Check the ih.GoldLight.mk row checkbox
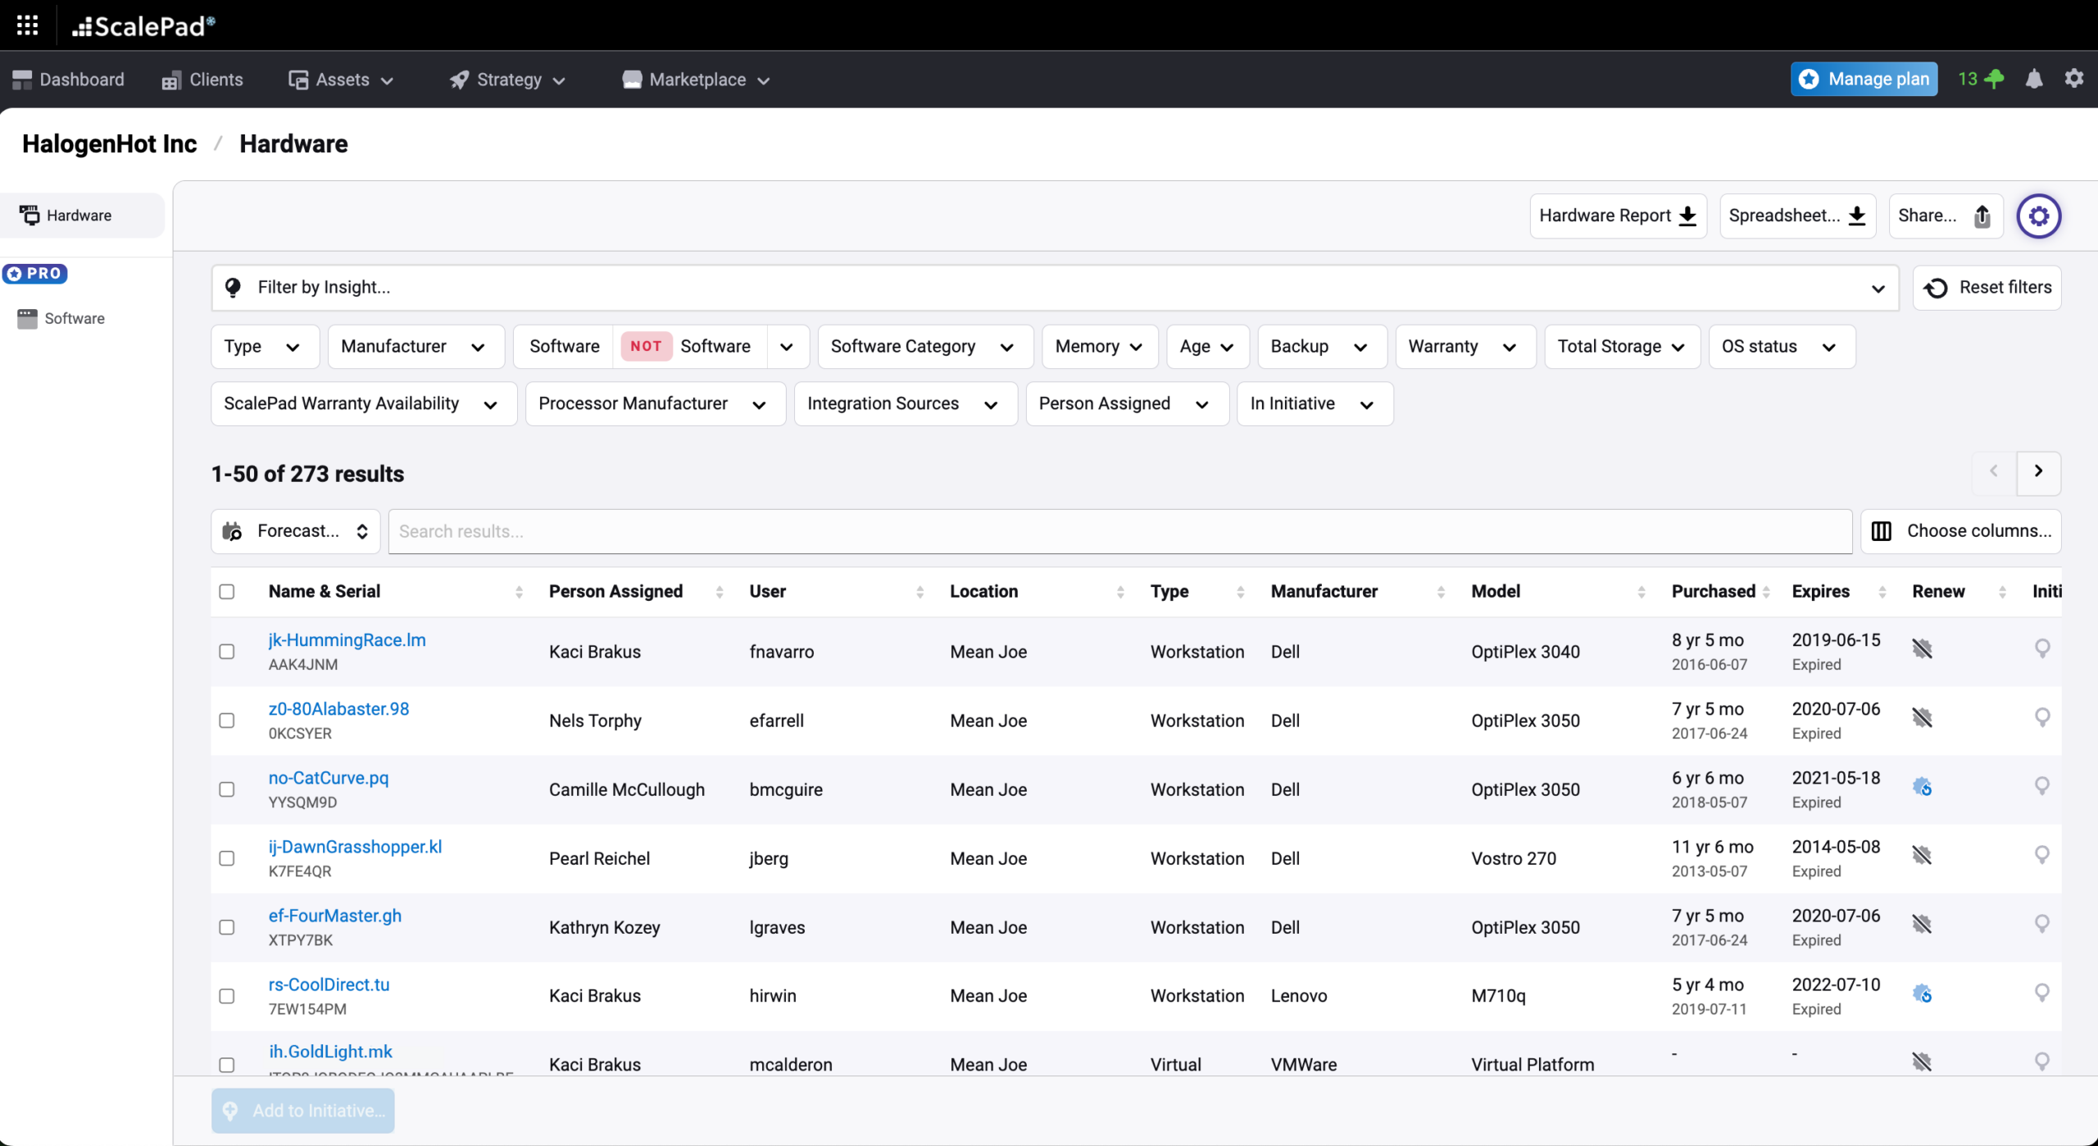 tap(227, 1065)
